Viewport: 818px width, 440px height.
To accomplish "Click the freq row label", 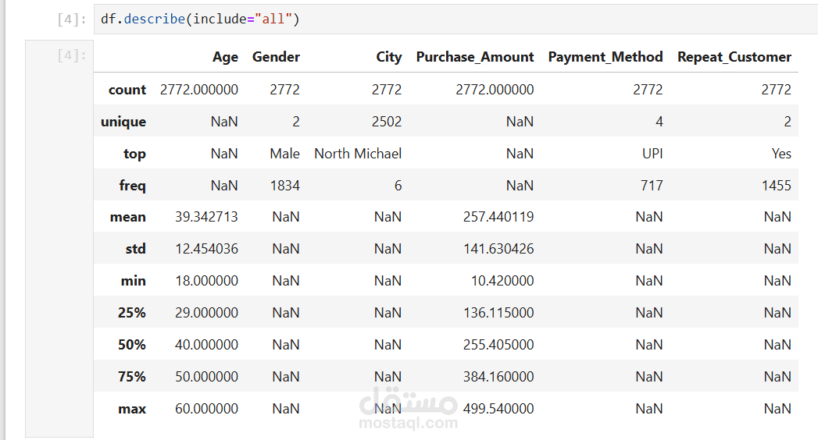I will [133, 186].
